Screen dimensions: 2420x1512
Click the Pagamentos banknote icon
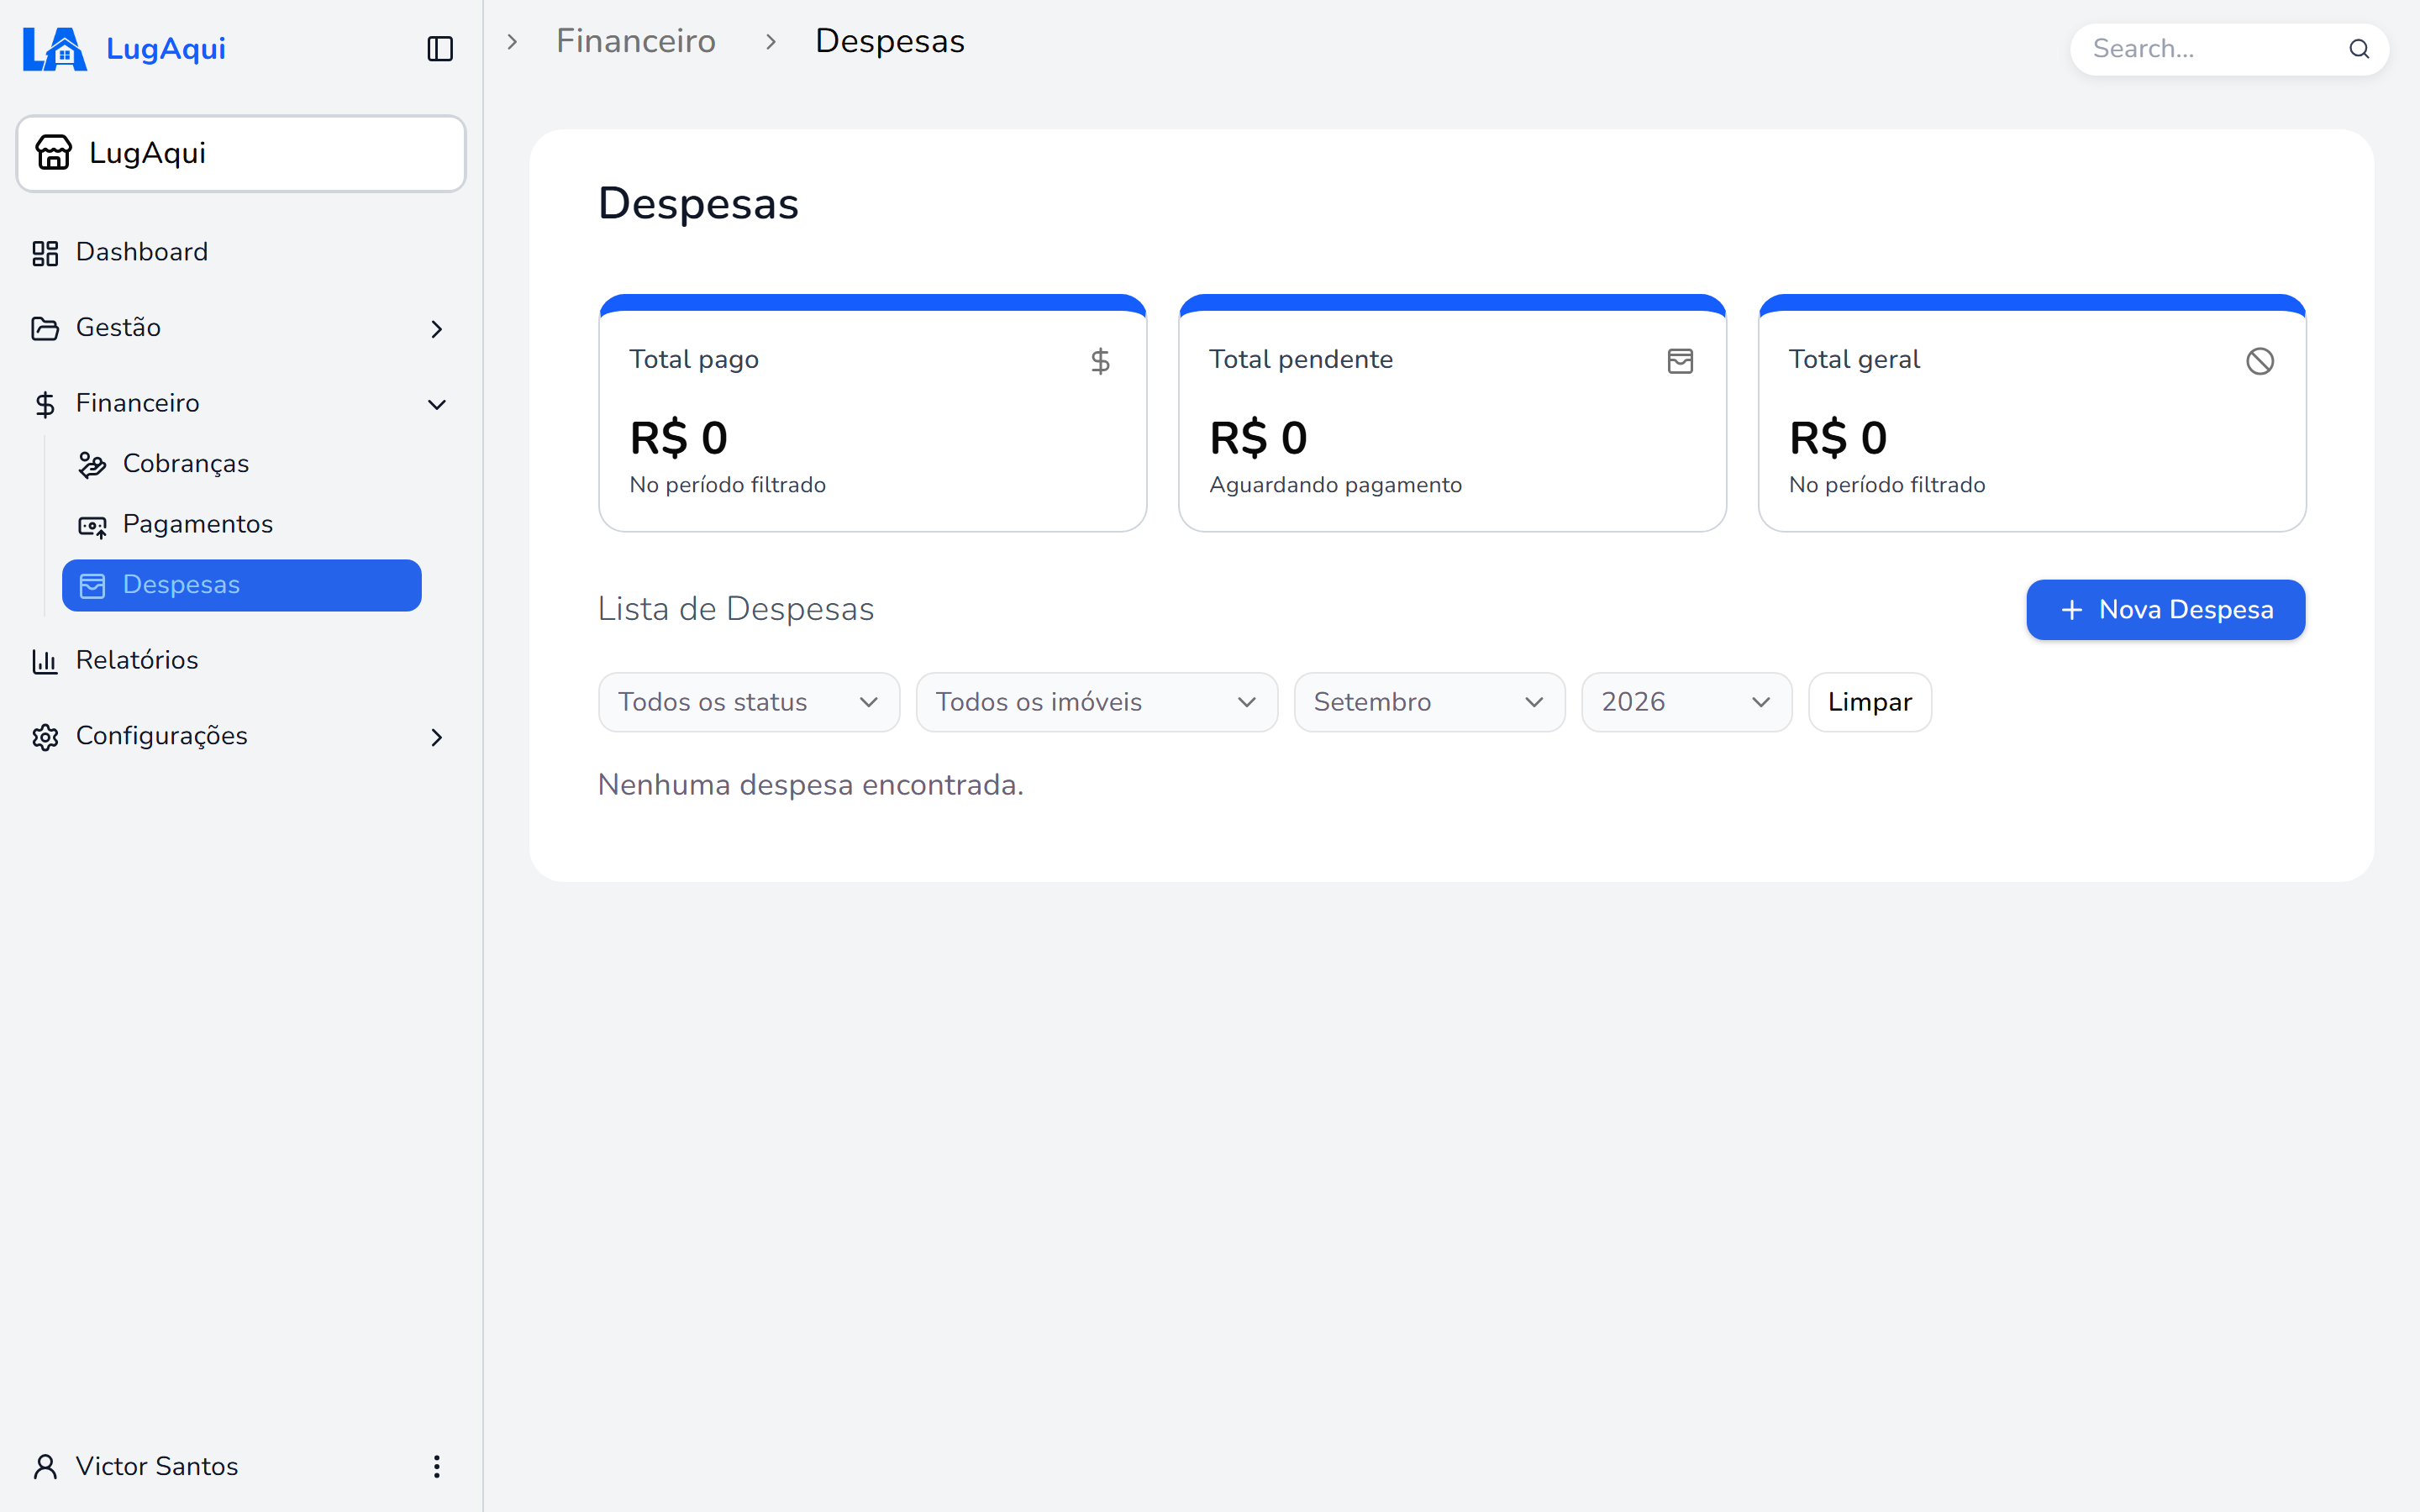point(93,526)
